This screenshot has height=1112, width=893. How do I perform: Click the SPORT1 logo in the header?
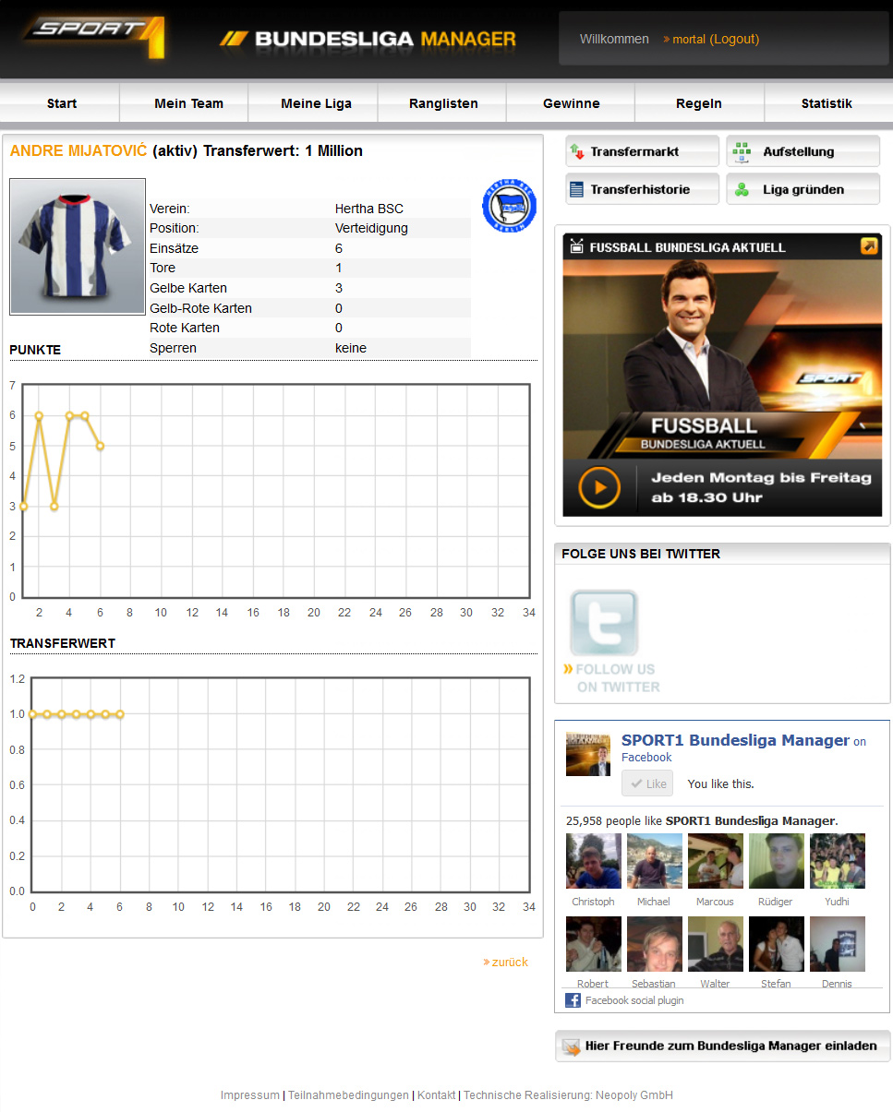pyautogui.click(x=94, y=37)
